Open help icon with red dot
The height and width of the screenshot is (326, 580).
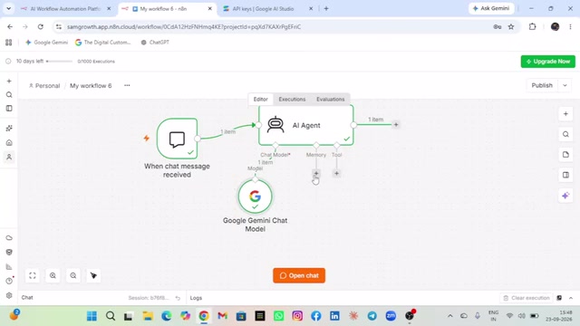pos(9,281)
